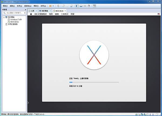This screenshot has width=162, height=116.
Task: Switch to the 主頁 home tab
Action: [x=33, y=11]
